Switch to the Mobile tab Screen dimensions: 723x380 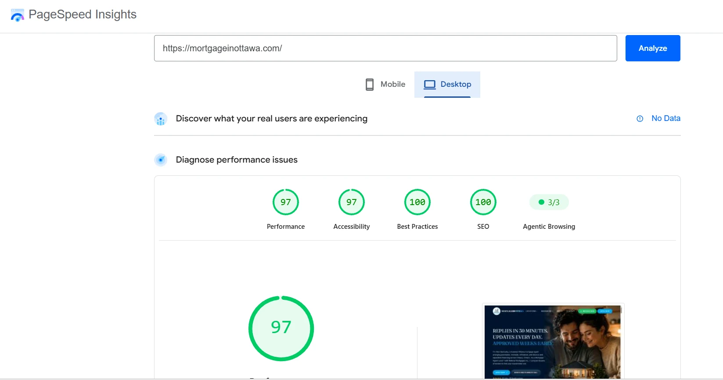point(385,84)
